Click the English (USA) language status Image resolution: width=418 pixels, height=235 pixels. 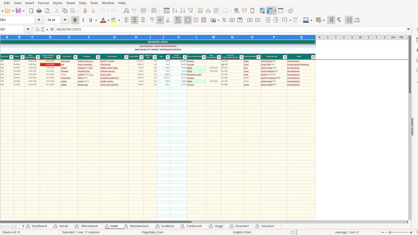242,232
